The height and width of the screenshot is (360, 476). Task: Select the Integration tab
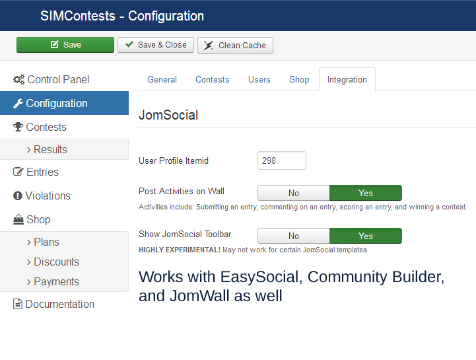347,79
